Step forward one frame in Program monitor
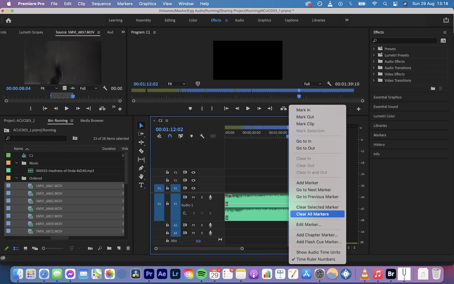The image size is (454, 284). (259, 108)
